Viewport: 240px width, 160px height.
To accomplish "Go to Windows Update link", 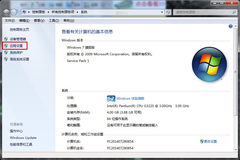I will pos(23,138).
